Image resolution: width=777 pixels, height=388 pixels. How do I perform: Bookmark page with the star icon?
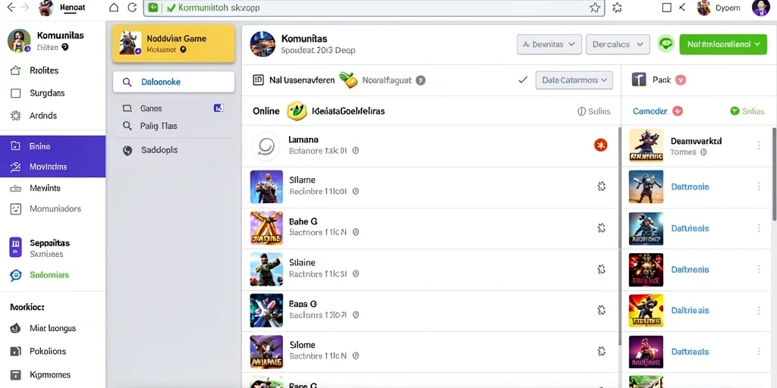point(595,8)
